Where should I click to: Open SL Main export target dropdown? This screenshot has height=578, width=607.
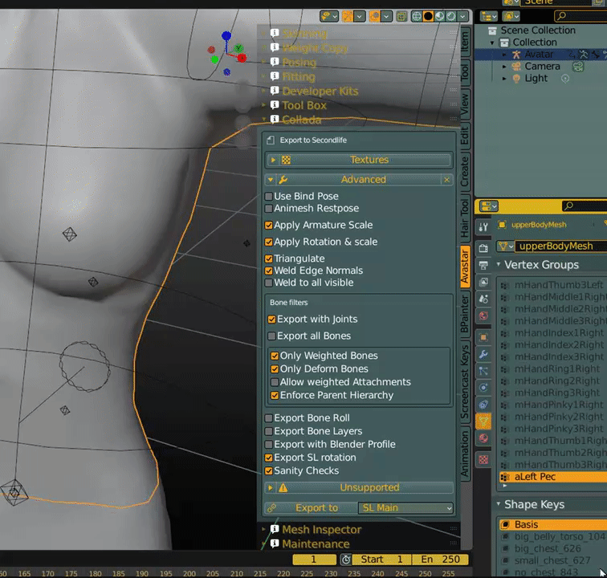coord(405,508)
